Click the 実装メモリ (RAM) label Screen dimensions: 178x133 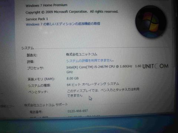(41, 79)
